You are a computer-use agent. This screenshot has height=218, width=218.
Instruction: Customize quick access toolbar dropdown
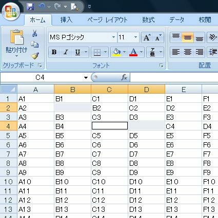point(89,7)
